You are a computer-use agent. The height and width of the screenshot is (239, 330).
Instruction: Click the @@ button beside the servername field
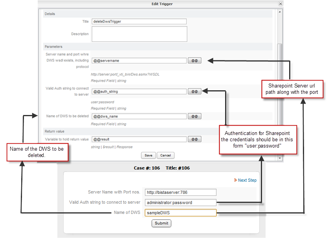pos(194,61)
